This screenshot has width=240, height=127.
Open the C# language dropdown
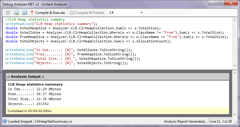click(x=126, y=13)
